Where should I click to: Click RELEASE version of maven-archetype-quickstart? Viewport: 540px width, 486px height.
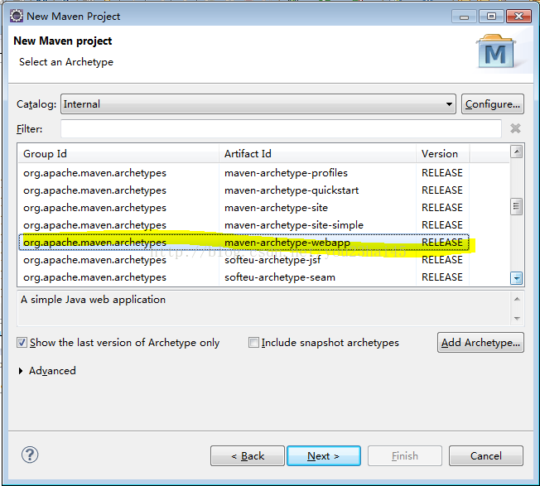click(442, 190)
